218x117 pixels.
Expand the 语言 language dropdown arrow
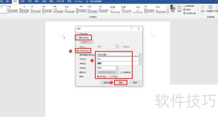pos(140,55)
